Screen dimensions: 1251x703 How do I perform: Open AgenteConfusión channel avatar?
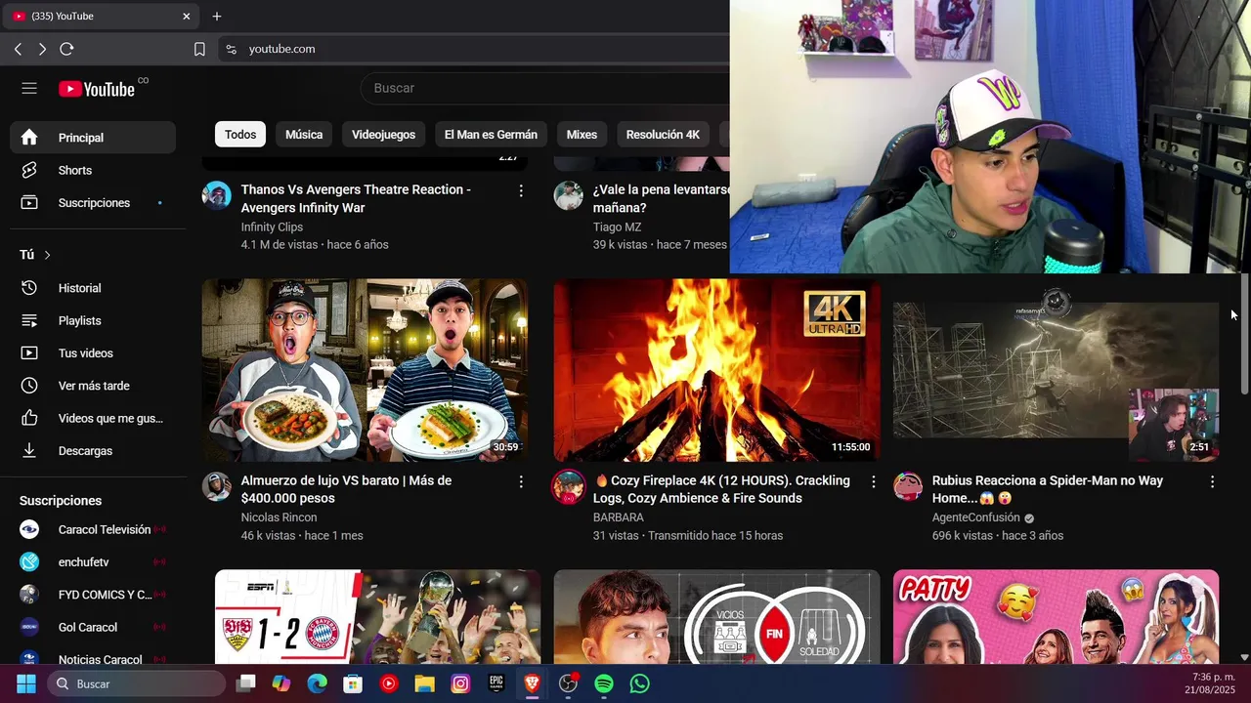(x=908, y=486)
